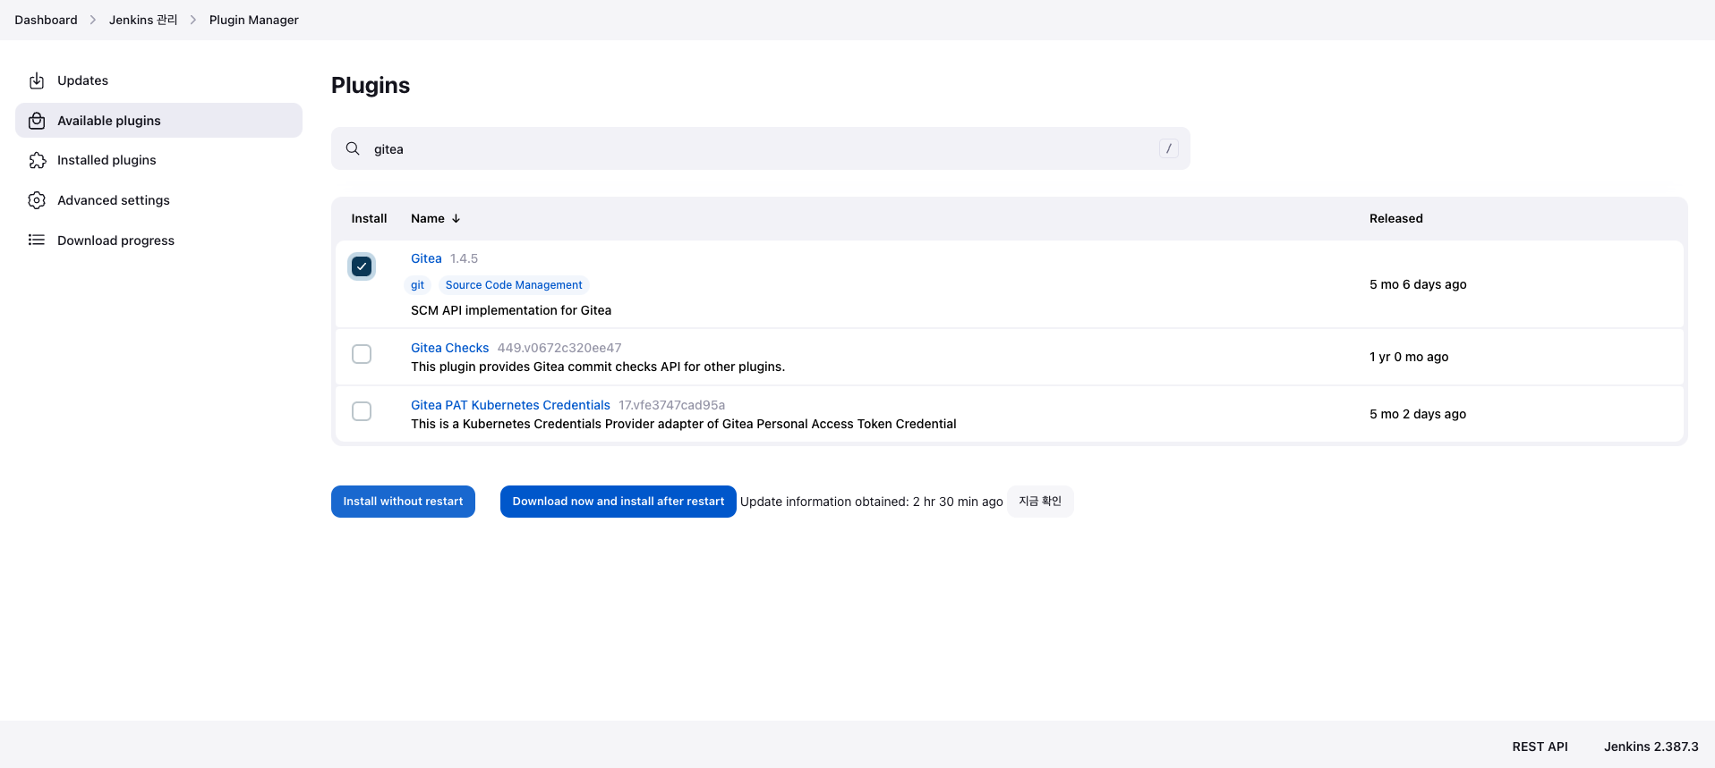Image resolution: width=1715 pixels, height=768 pixels.
Task: Click 'Update information obtained' status text
Action: [x=872, y=502]
